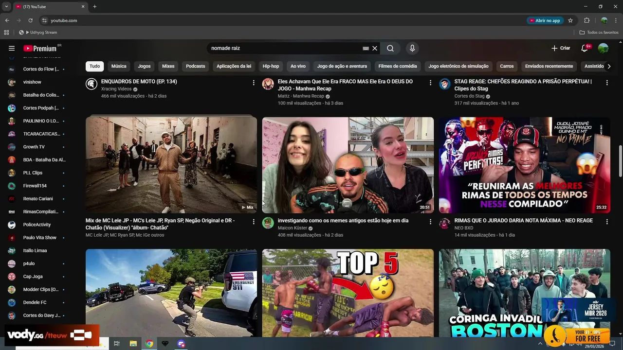Open Chrome profile avatar in toolbar

pos(604,20)
